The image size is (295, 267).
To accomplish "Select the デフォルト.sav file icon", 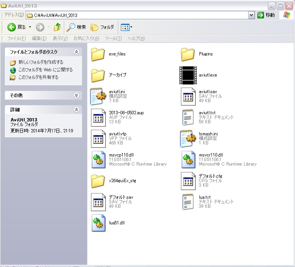I will (98, 202).
